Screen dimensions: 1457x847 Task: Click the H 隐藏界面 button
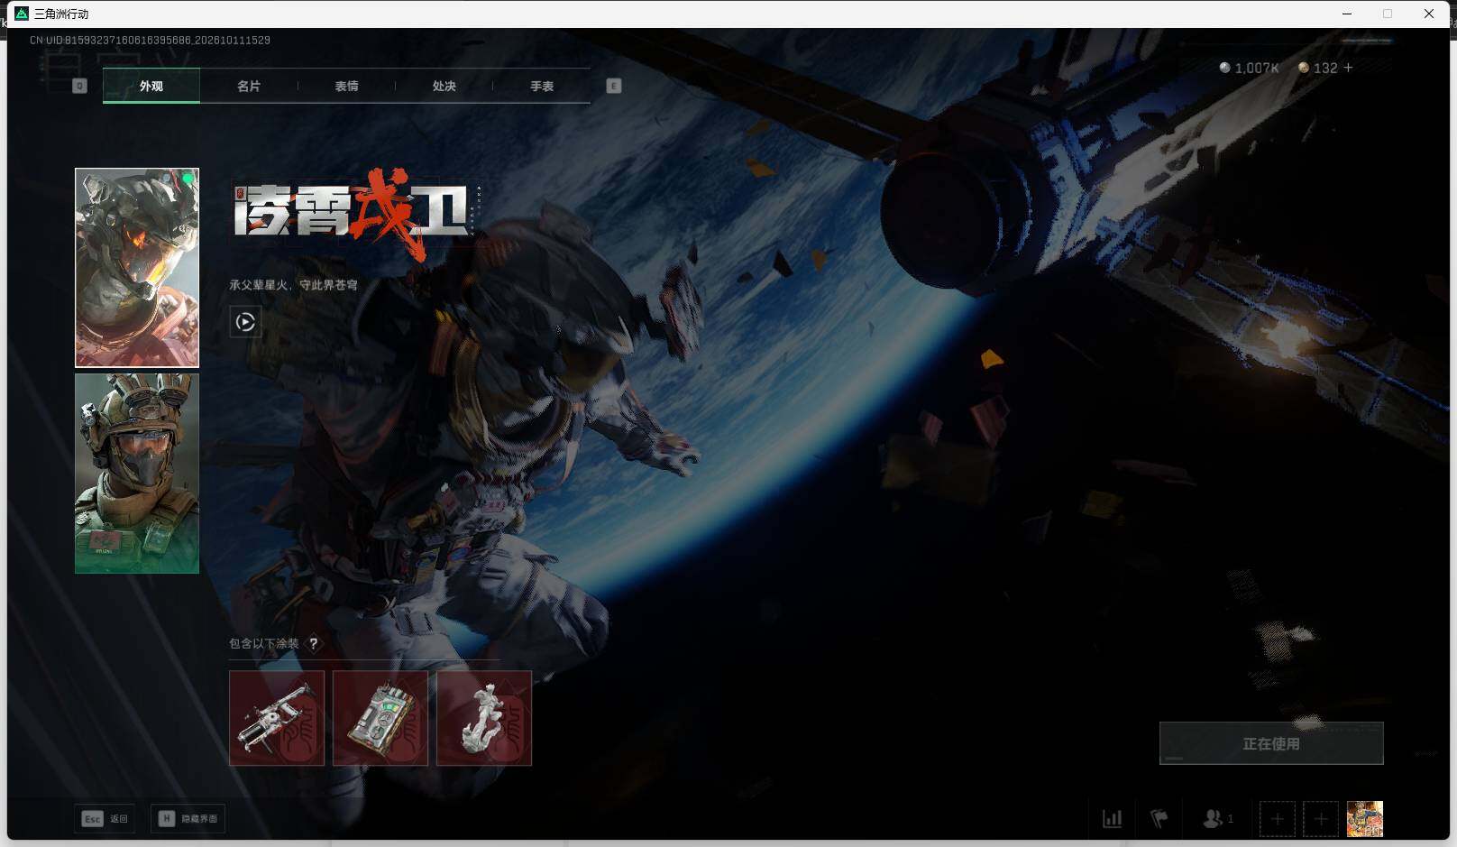188,818
